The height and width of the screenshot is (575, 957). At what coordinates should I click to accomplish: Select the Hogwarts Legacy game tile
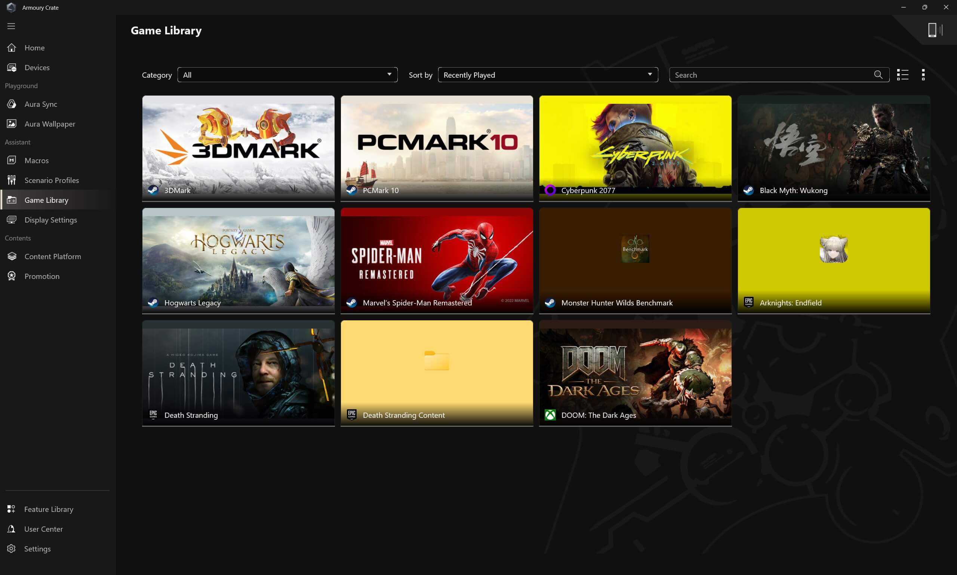238,259
